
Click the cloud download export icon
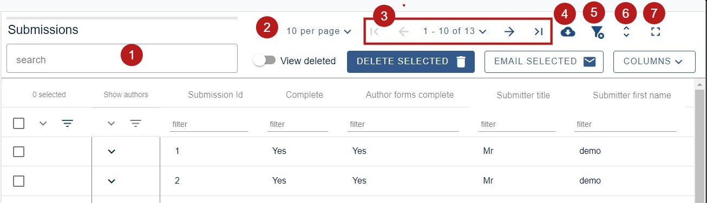click(567, 32)
